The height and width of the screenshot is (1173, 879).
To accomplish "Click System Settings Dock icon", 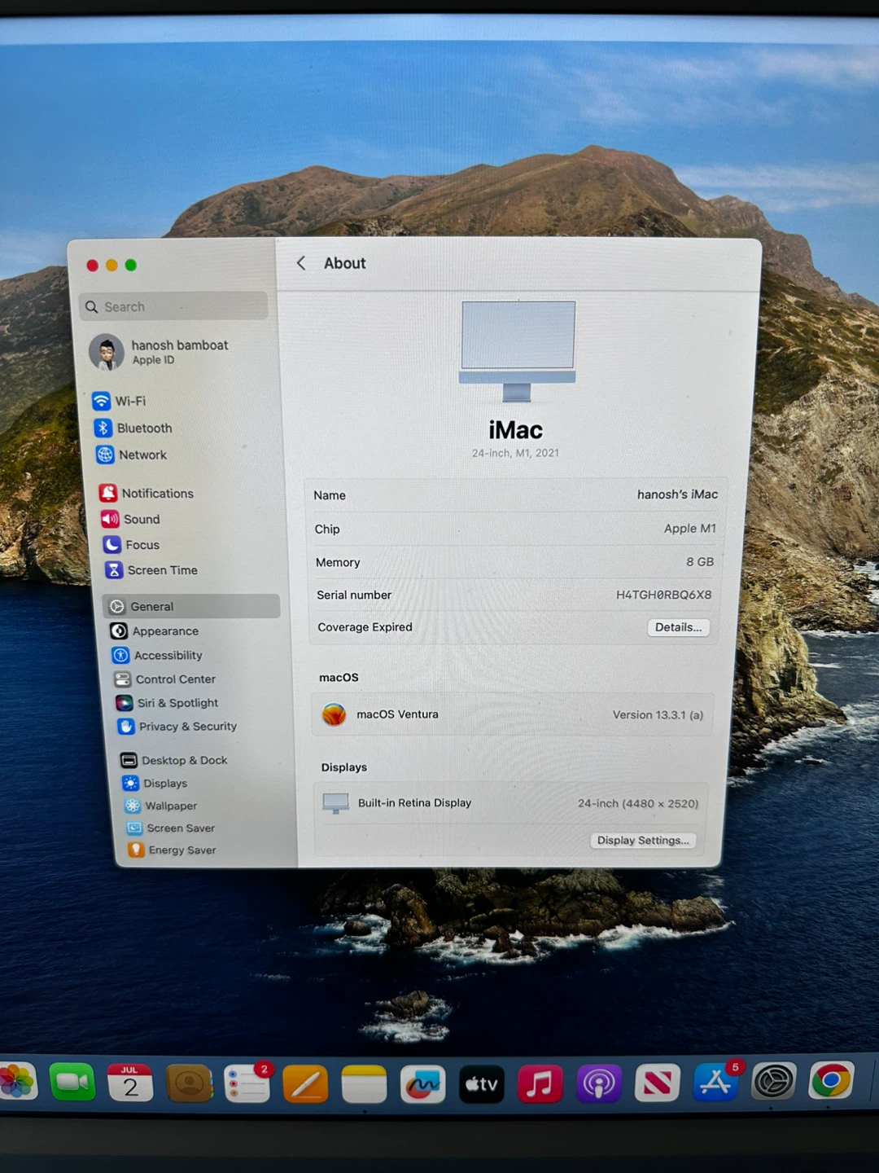I will pos(774,1083).
